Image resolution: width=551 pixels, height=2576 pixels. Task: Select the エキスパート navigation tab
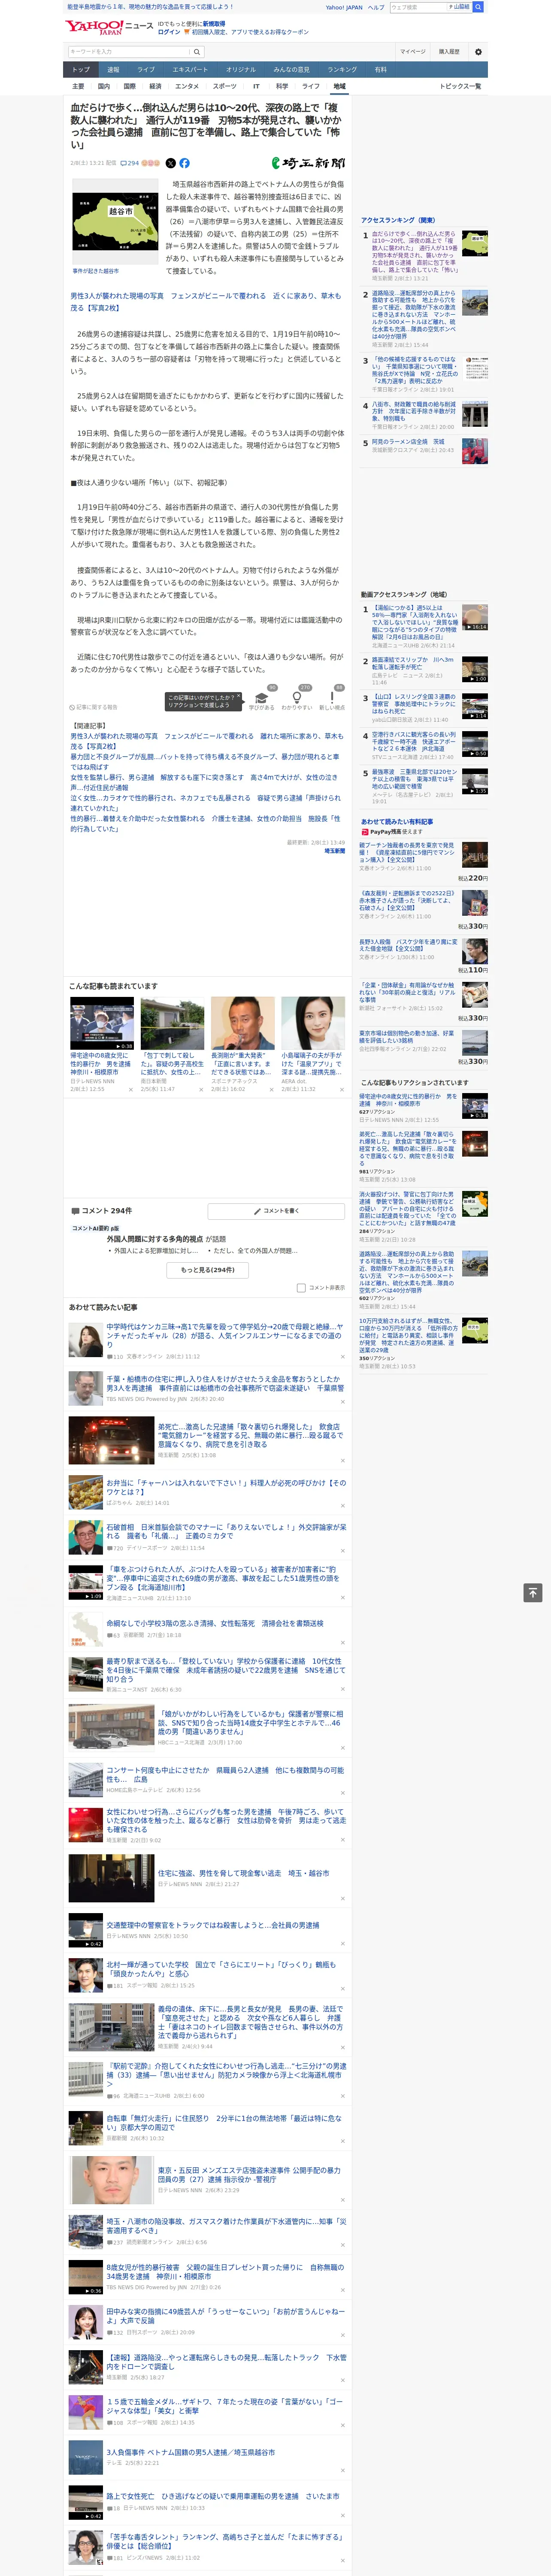pos(190,70)
